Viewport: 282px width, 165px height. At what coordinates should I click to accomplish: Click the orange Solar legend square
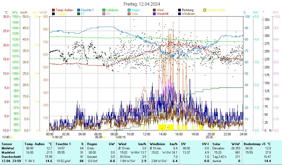pos(129,14)
